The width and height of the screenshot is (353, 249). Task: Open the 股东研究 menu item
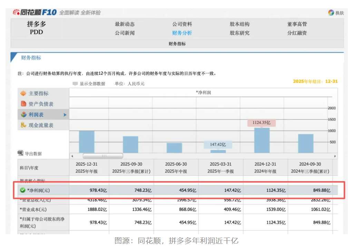239,33
